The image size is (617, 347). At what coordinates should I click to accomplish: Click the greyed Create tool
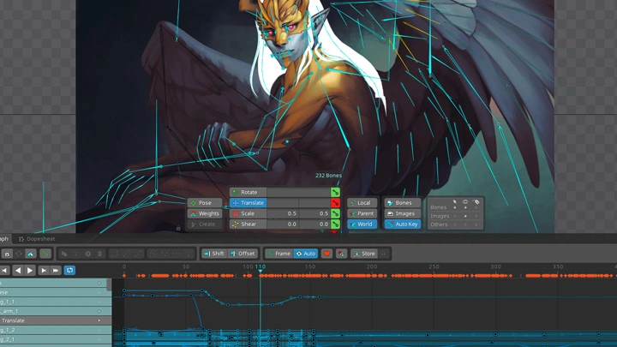205,224
